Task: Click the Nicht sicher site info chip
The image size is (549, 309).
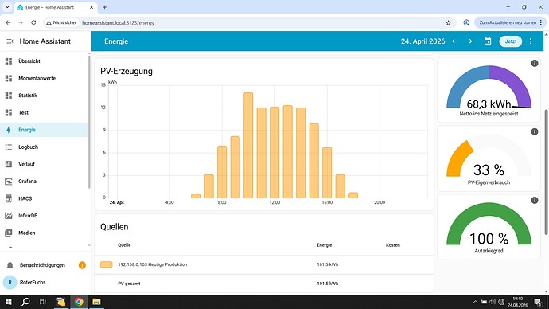Action: point(61,22)
